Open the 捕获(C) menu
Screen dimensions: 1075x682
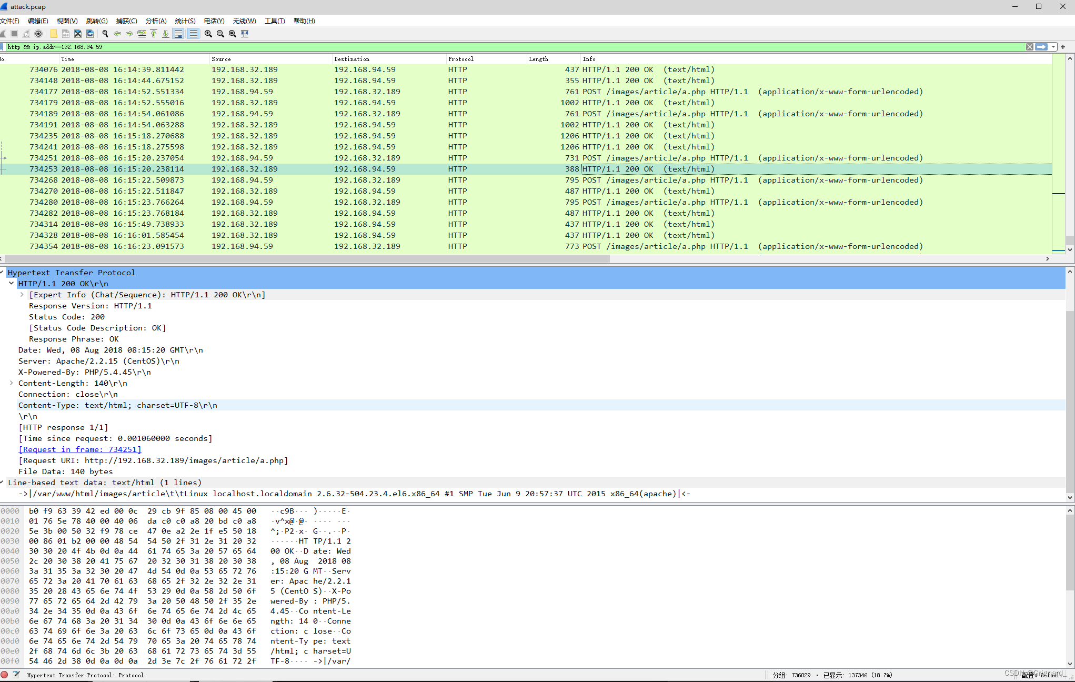[126, 21]
